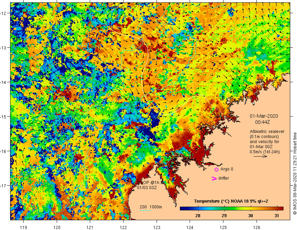Click the '200' isobath legend label
The image size is (297, 230).
coord(143,207)
